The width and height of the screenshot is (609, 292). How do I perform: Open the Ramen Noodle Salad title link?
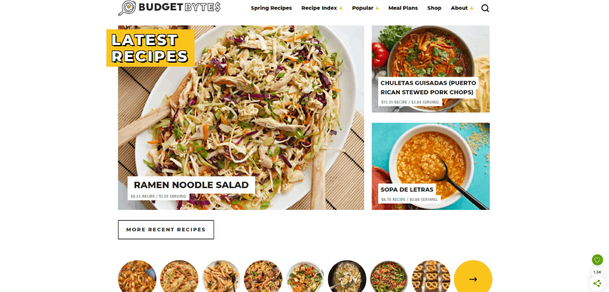pos(191,185)
